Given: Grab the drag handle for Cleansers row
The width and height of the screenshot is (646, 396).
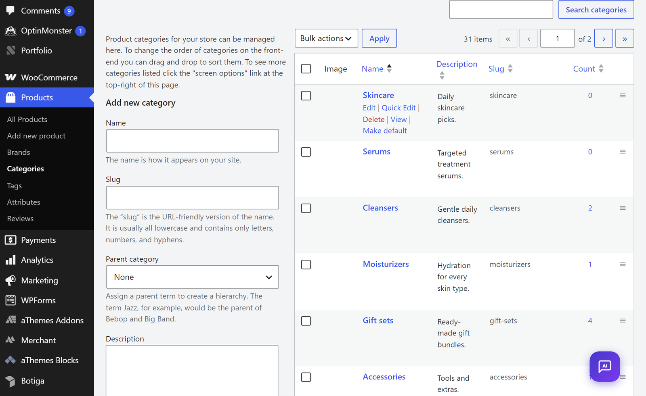Looking at the screenshot, I should point(623,208).
